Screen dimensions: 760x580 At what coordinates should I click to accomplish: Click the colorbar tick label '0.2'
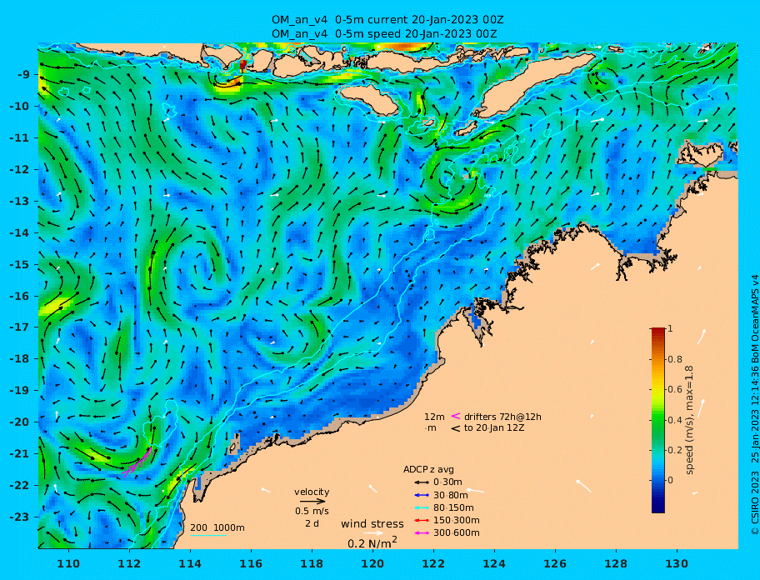coord(675,450)
